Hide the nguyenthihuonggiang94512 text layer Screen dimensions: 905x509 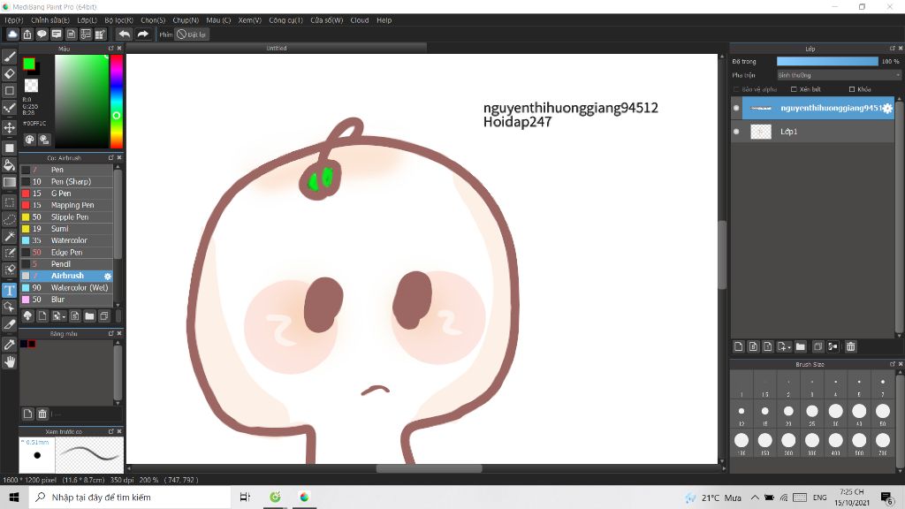[736, 108]
